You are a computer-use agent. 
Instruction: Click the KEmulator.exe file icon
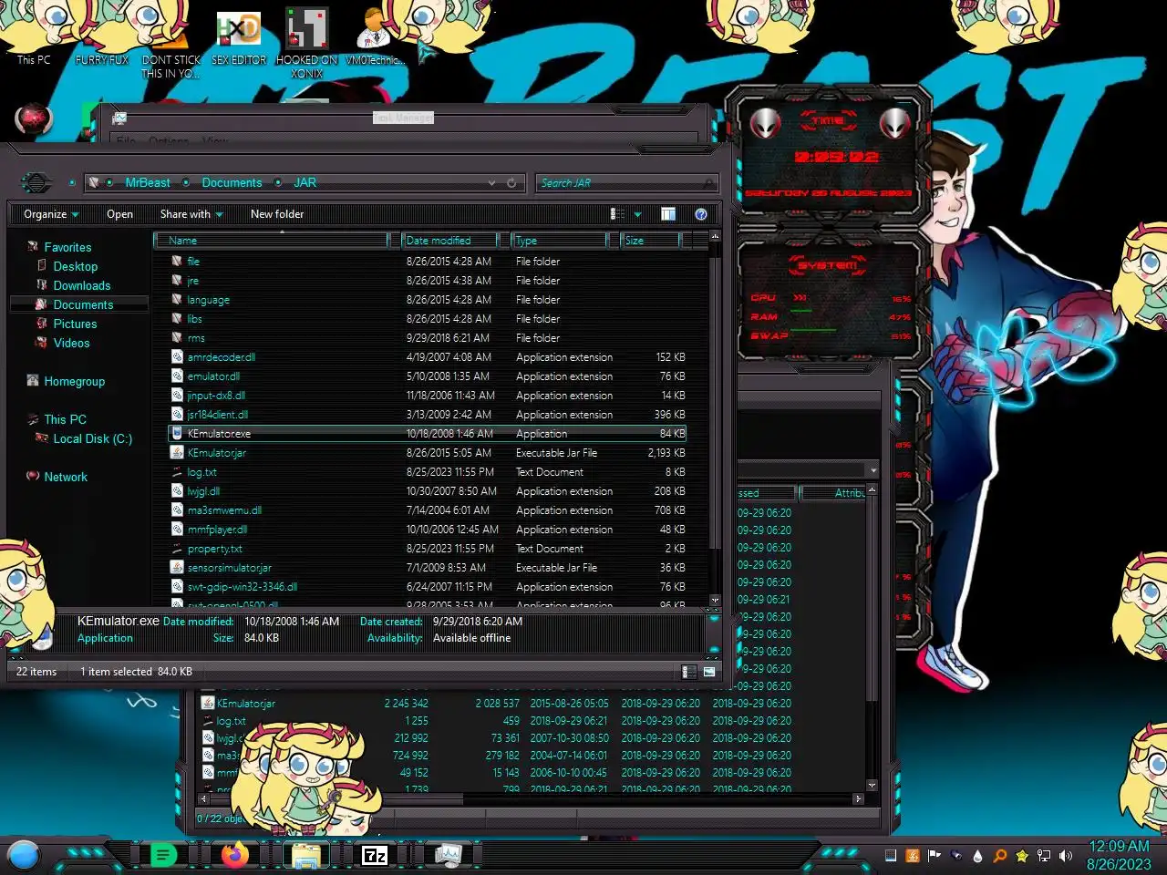pyautogui.click(x=177, y=434)
